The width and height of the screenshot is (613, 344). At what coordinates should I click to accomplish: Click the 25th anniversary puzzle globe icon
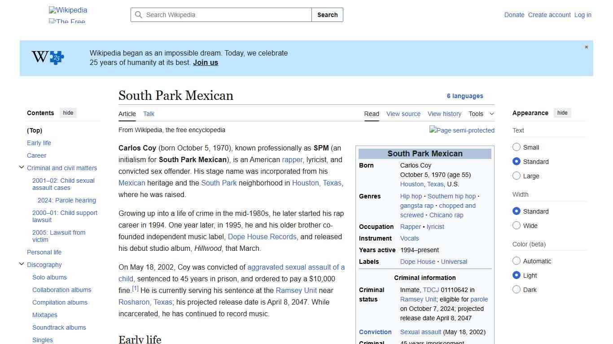pyautogui.click(x=47, y=57)
